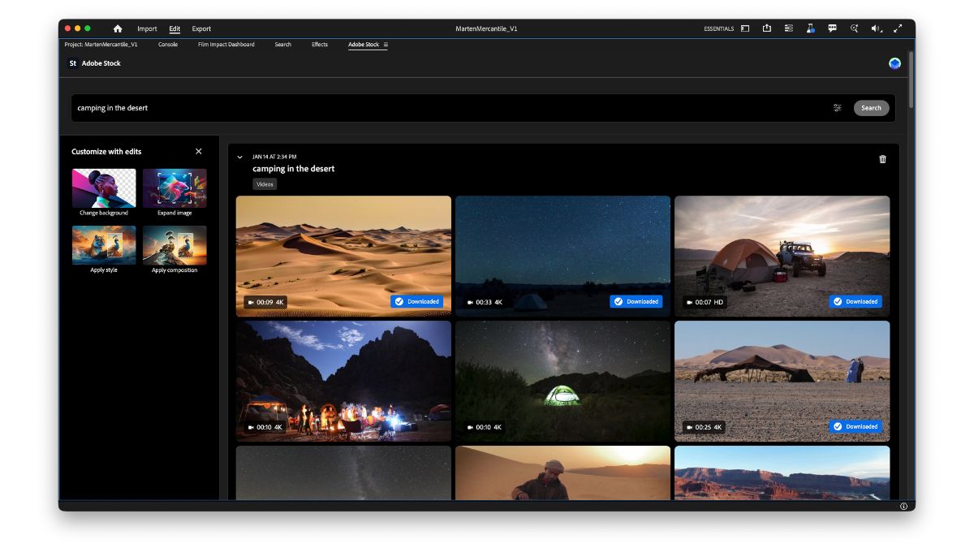Click the ESSENTIALS workspace selector
974x548 pixels.
(x=718, y=28)
